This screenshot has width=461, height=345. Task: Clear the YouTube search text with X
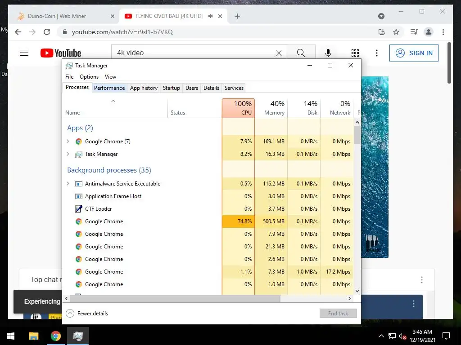(x=278, y=53)
